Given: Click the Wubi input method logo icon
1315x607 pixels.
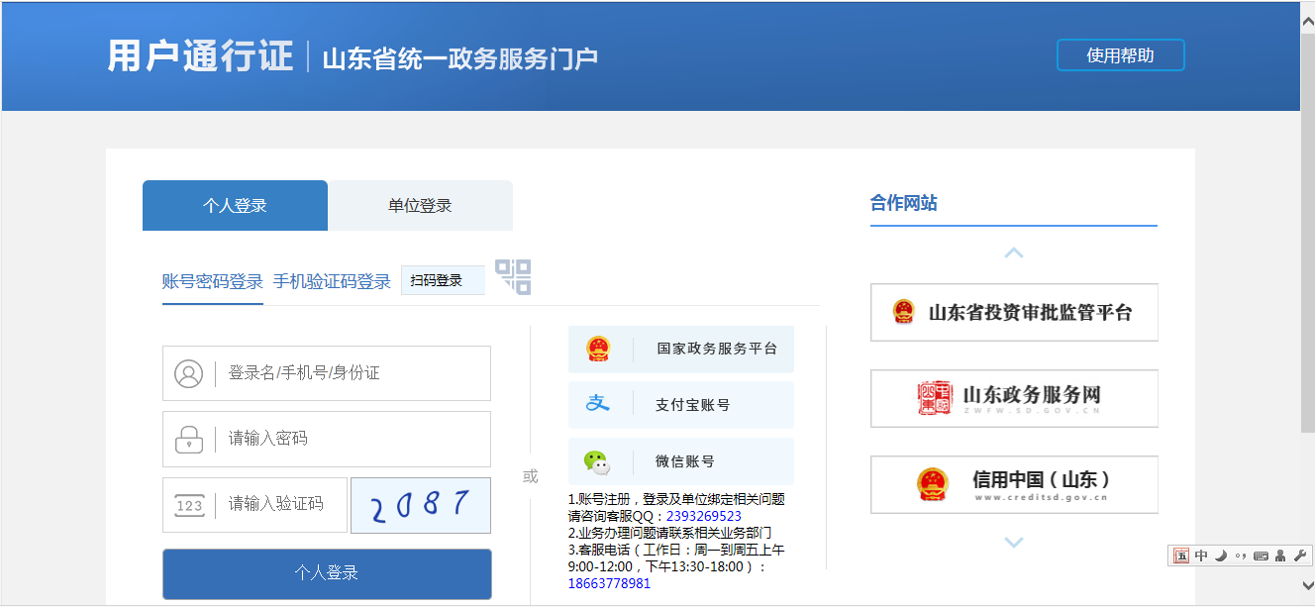Looking at the screenshot, I should pyautogui.click(x=1180, y=556).
